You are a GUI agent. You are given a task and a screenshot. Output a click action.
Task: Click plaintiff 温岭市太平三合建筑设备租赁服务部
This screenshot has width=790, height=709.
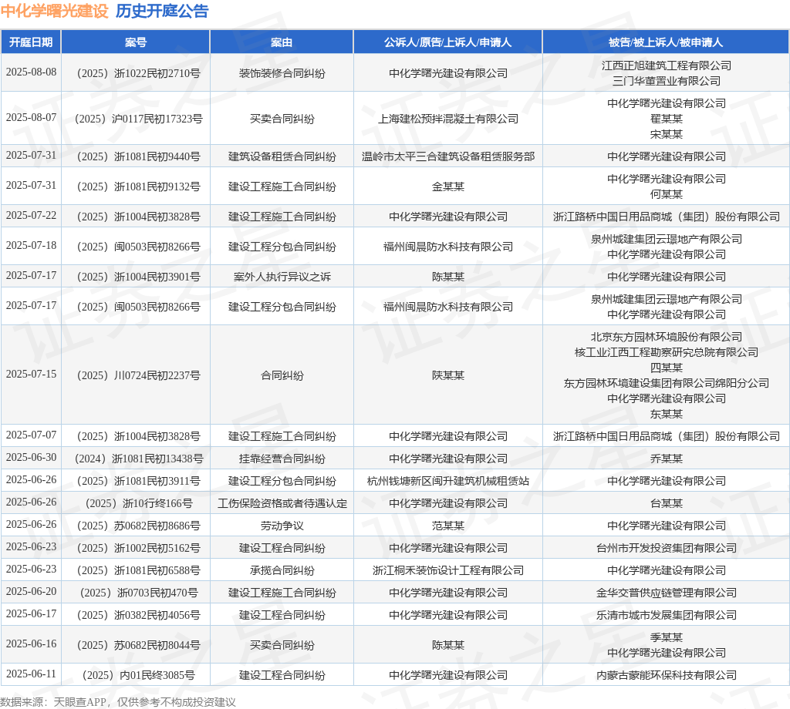pyautogui.click(x=448, y=156)
